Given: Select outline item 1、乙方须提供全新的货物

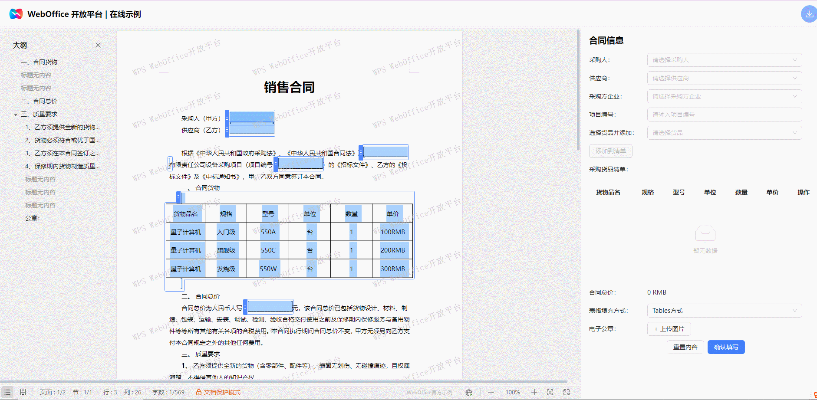Looking at the screenshot, I should pyautogui.click(x=63, y=127).
